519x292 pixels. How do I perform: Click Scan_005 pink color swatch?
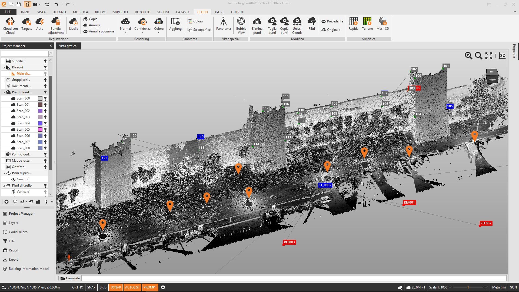click(x=40, y=130)
